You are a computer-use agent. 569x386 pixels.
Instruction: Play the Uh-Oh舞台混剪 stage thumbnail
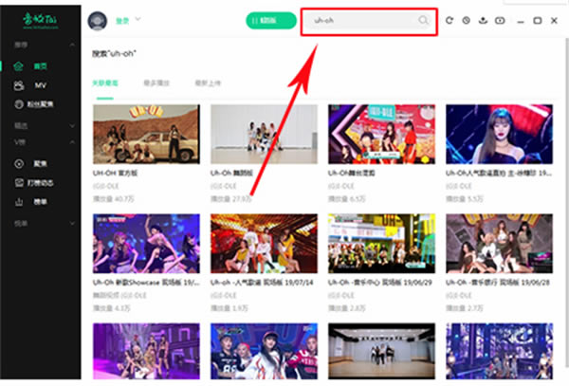pos(381,135)
